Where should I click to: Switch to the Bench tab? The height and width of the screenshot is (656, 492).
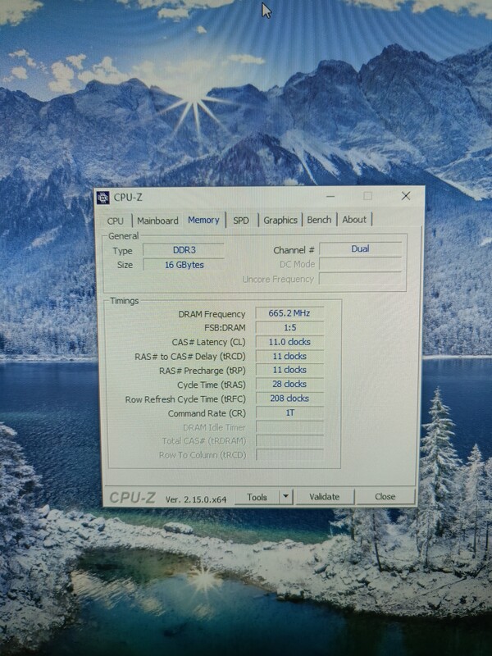pos(319,220)
